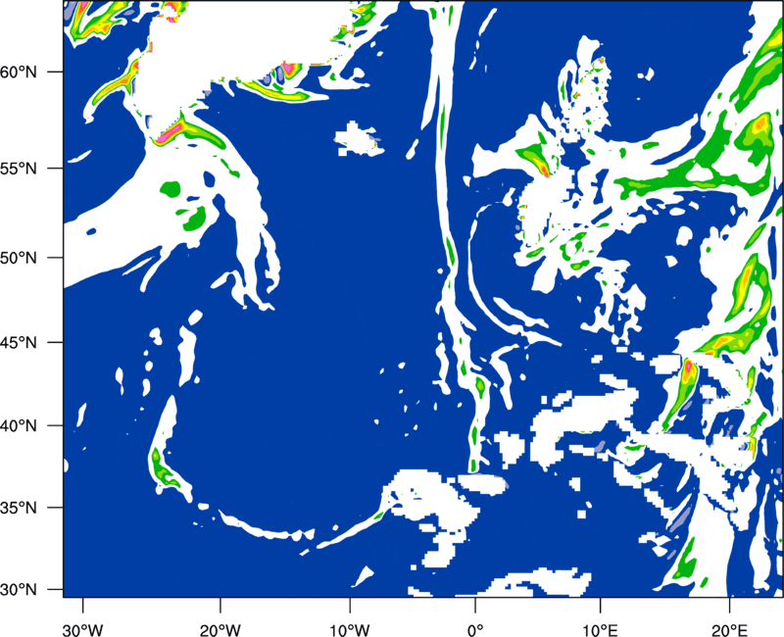This screenshot has width=784, height=637.
Task: Click the 30°N latitude label
Action: (x=19, y=590)
